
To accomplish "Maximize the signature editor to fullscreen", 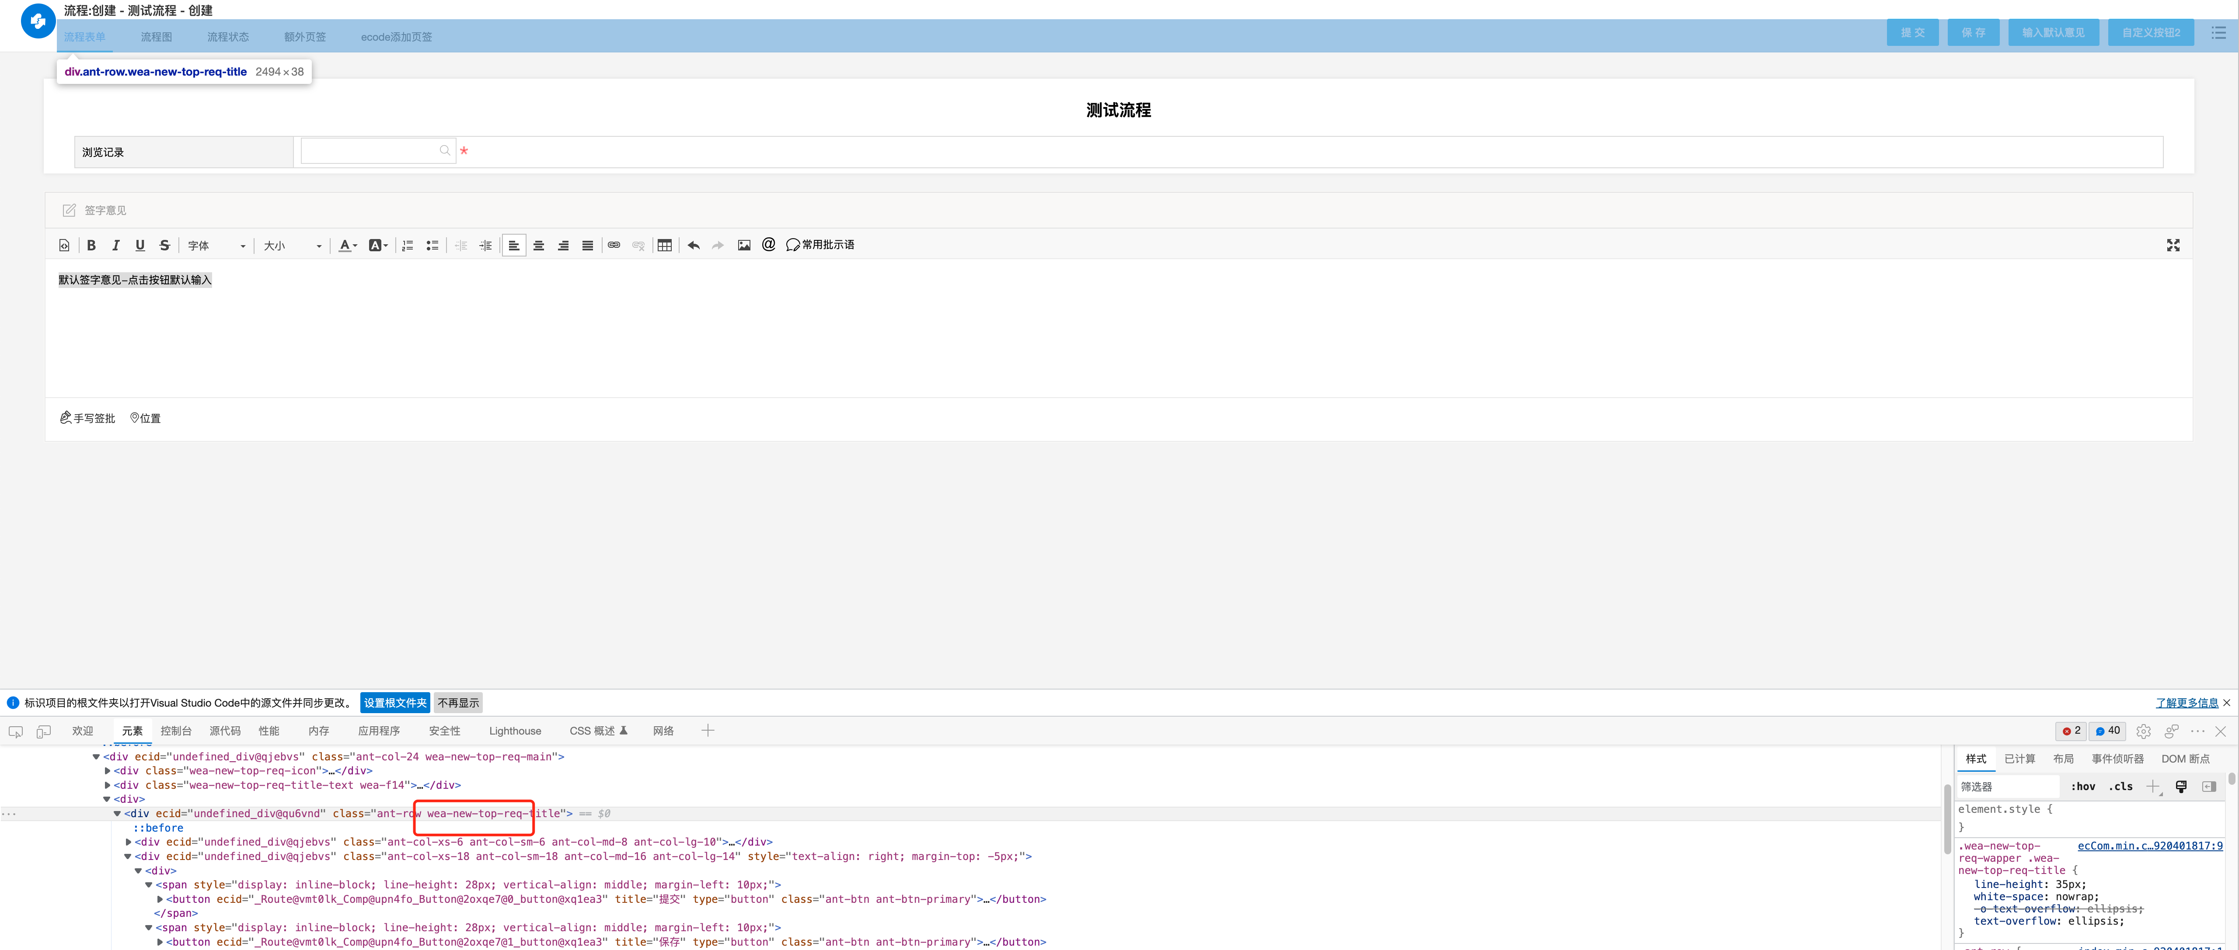I will pyautogui.click(x=2173, y=246).
